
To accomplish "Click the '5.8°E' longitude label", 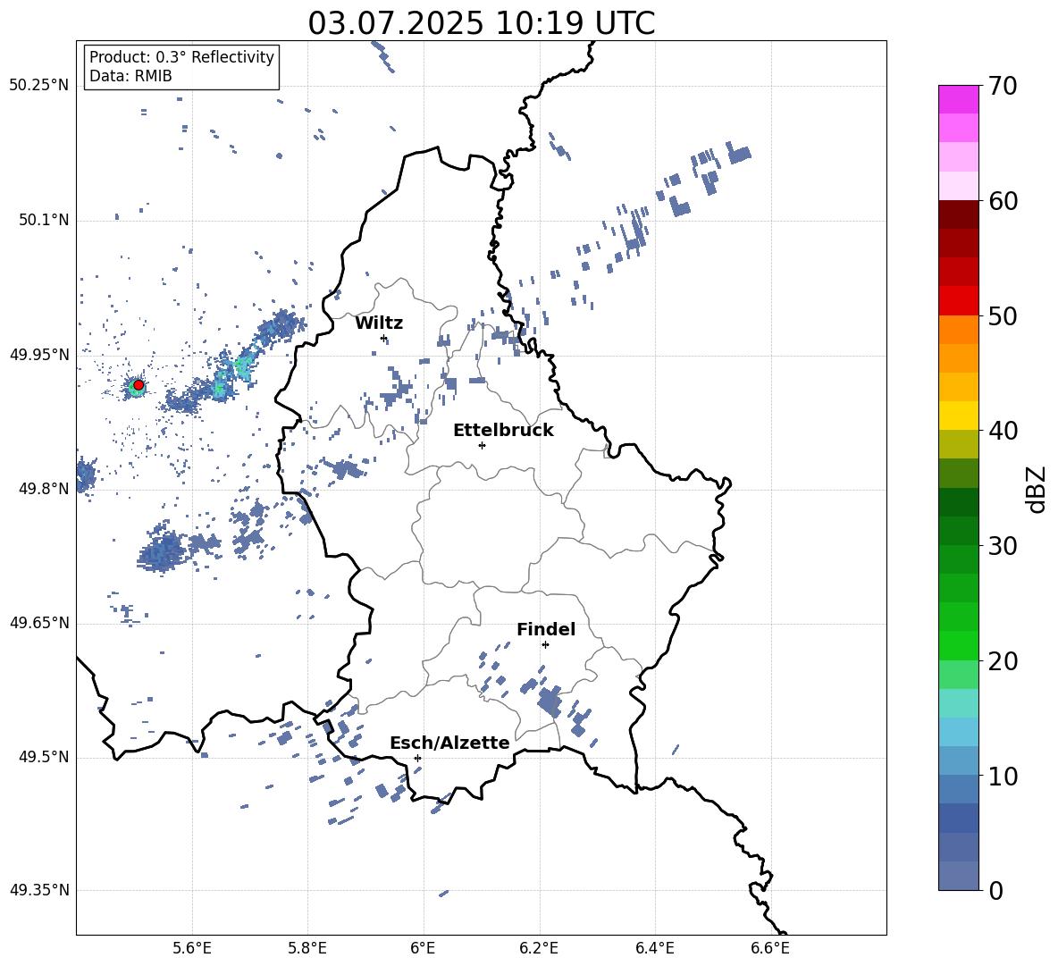I will tap(307, 948).
